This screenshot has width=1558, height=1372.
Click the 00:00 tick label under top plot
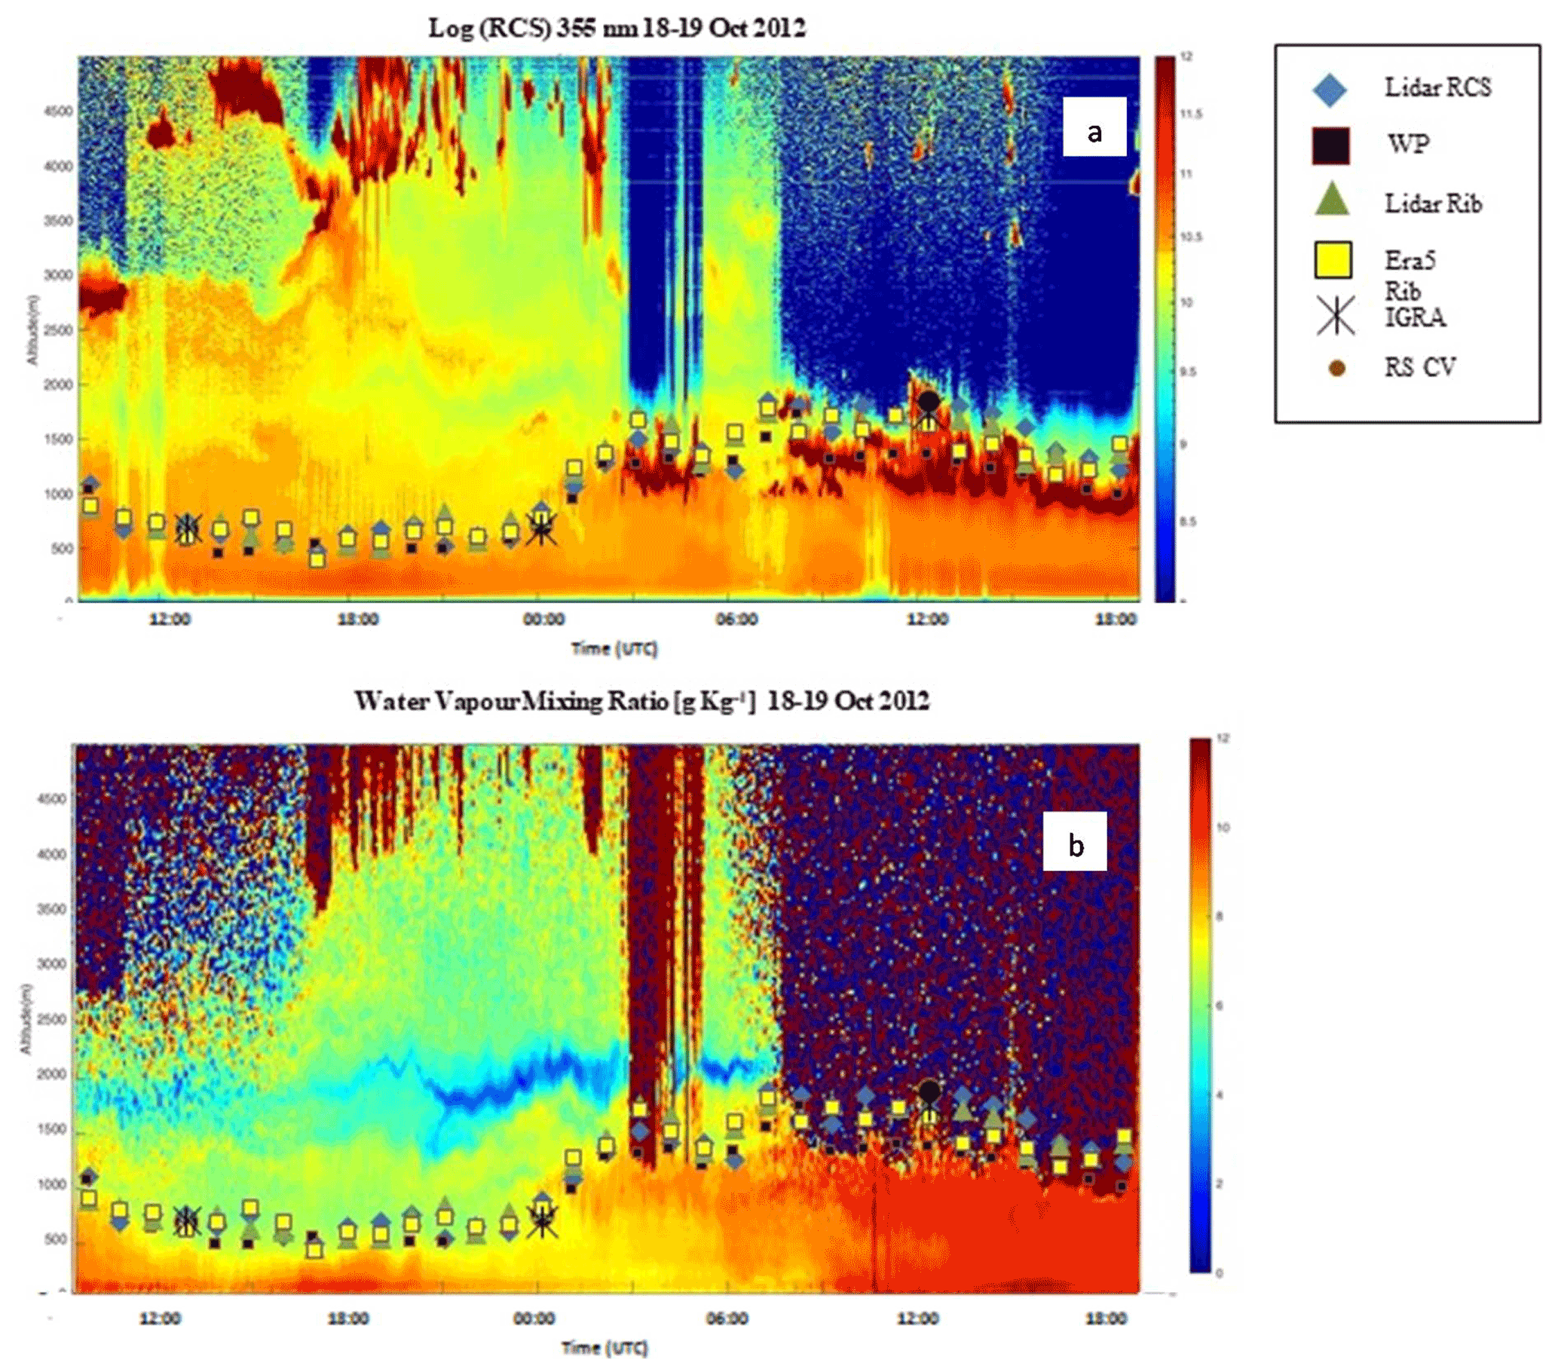pyautogui.click(x=543, y=620)
